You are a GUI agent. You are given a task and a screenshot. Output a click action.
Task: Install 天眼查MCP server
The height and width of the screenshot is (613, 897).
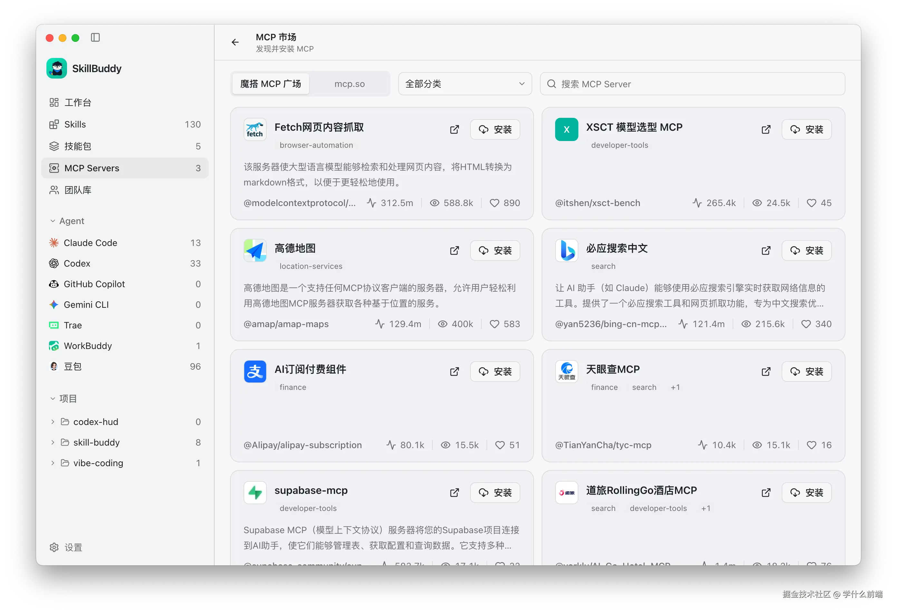pos(806,372)
